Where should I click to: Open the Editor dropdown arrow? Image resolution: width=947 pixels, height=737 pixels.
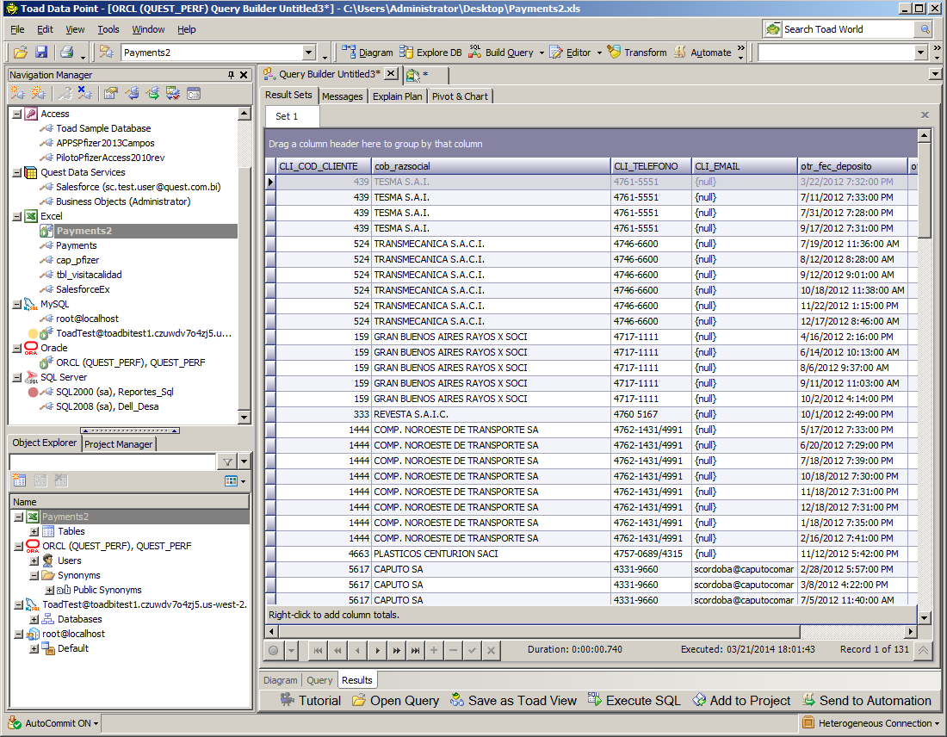[599, 53]
